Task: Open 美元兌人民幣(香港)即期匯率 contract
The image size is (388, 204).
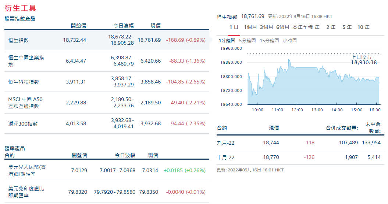Action: pyautogui.click(x=107, y=171)
